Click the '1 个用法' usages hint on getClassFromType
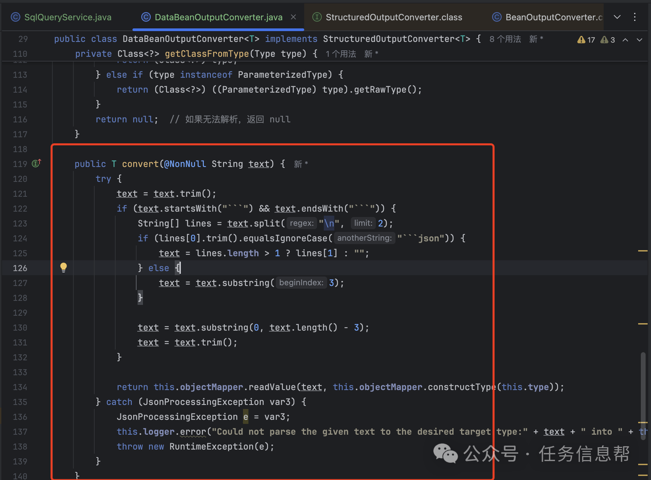Screen dimensions: 651x480 point(341,54)
